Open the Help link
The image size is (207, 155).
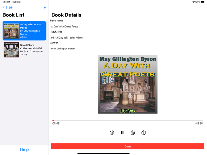click(x=24, y=149)
